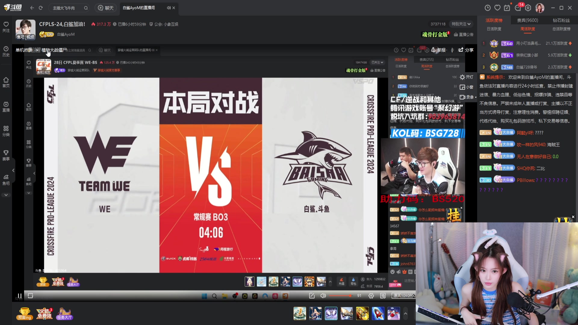Open 直播 in left sidebar
578x325 pixels.
(6, 107)
